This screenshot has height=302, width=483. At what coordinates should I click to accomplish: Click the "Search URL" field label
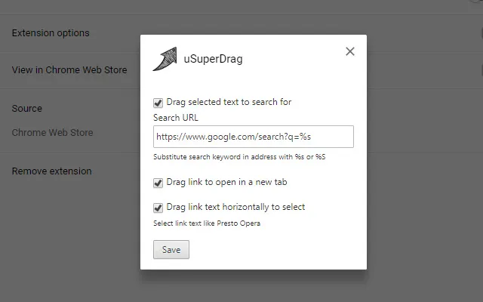click(176, 118)
